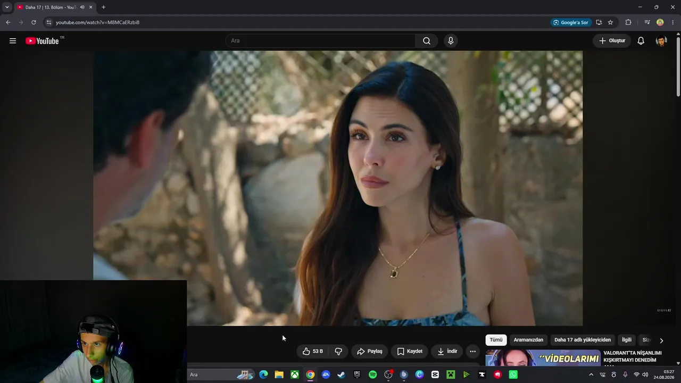Switch to Google Chrome on taskbar

pos(310,374)
